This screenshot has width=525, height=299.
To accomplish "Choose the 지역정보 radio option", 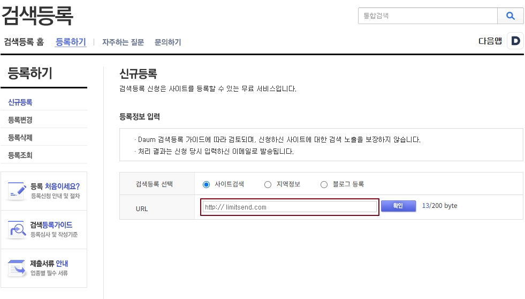I will click(x=268, y=184).
